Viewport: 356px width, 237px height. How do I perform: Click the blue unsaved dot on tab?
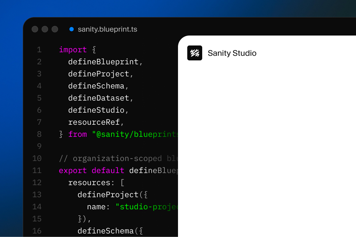tap(72, 29)
